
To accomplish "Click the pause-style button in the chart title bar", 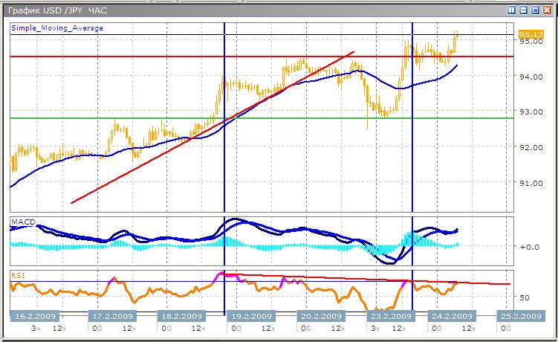I will pyautogui.click(x=512, y=10).
